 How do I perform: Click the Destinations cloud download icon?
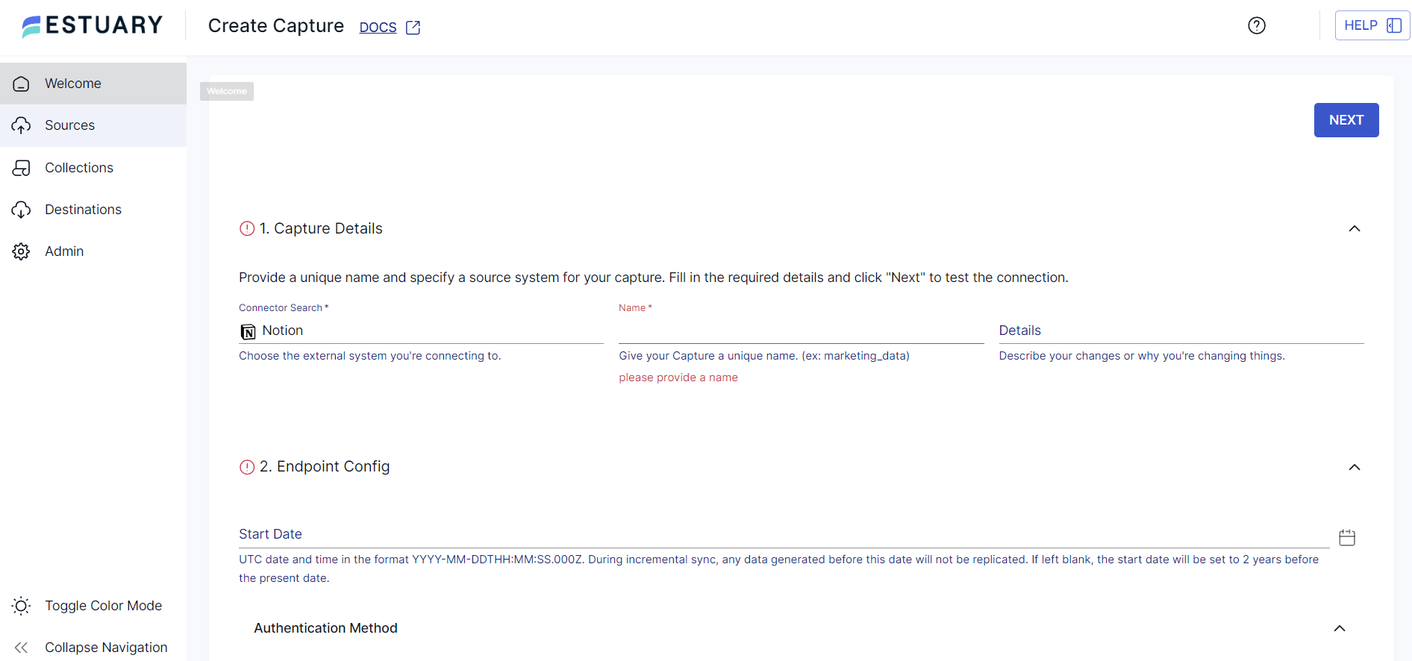tap(21, 210)
